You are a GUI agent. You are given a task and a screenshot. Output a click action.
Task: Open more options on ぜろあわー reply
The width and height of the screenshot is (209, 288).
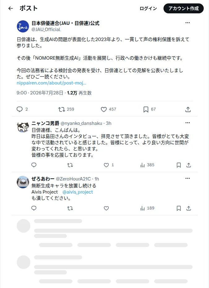[188, 178]
